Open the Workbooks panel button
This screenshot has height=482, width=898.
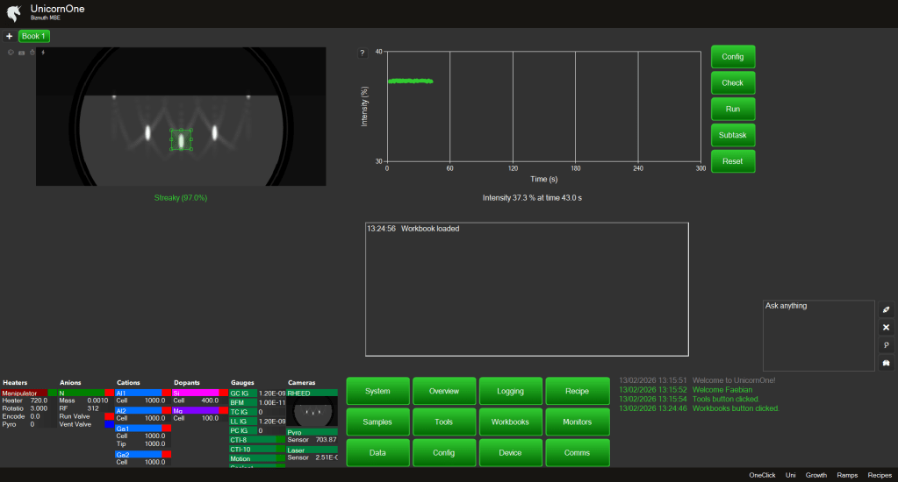click(511, 422)
